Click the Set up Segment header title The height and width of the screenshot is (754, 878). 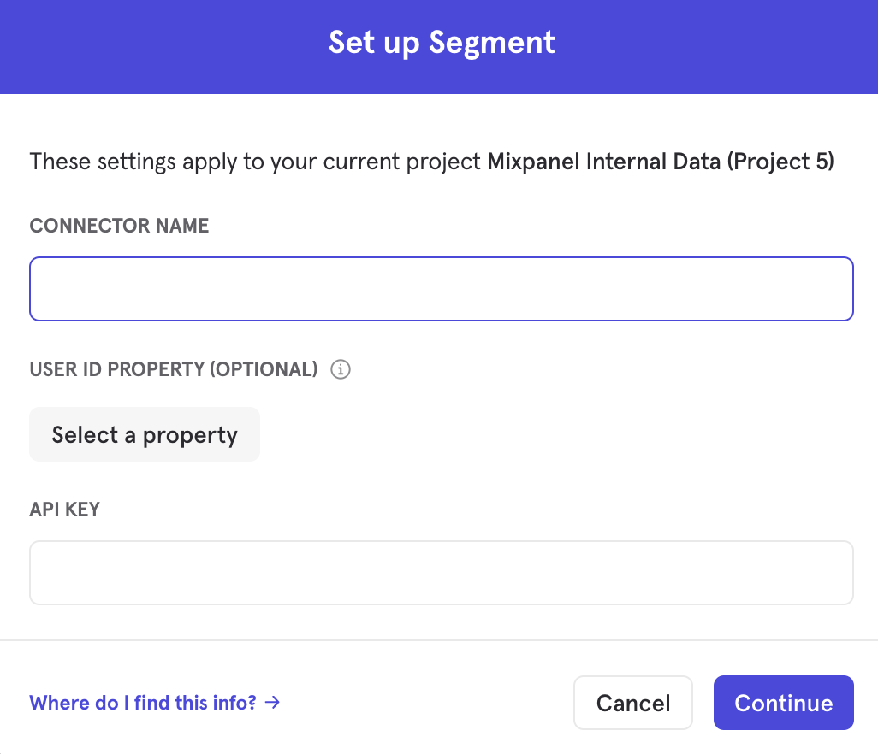pos(442,43)
